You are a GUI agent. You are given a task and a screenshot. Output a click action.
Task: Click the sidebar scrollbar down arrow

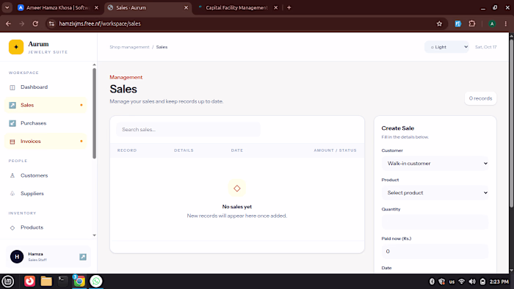point(95,235)
